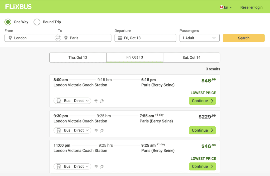Click Continue on the $229.99 trip
Viewport: 270px width, 176px height.
click(202, 130)
